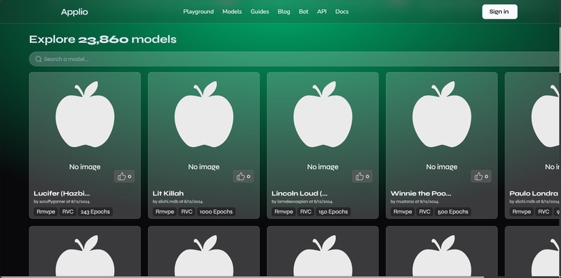Click the 150 Epochs tag
561x278 pixels.
tap(333, 211)
